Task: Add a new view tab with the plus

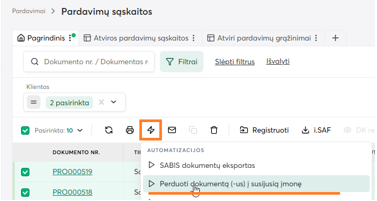Action: pos(335,38)
